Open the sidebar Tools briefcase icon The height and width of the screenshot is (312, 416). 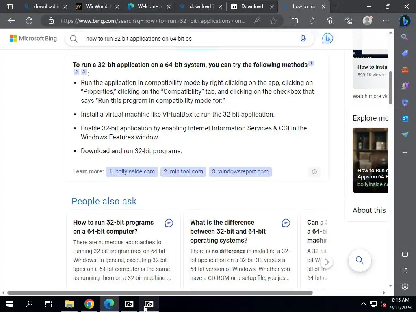coord(405,70)
